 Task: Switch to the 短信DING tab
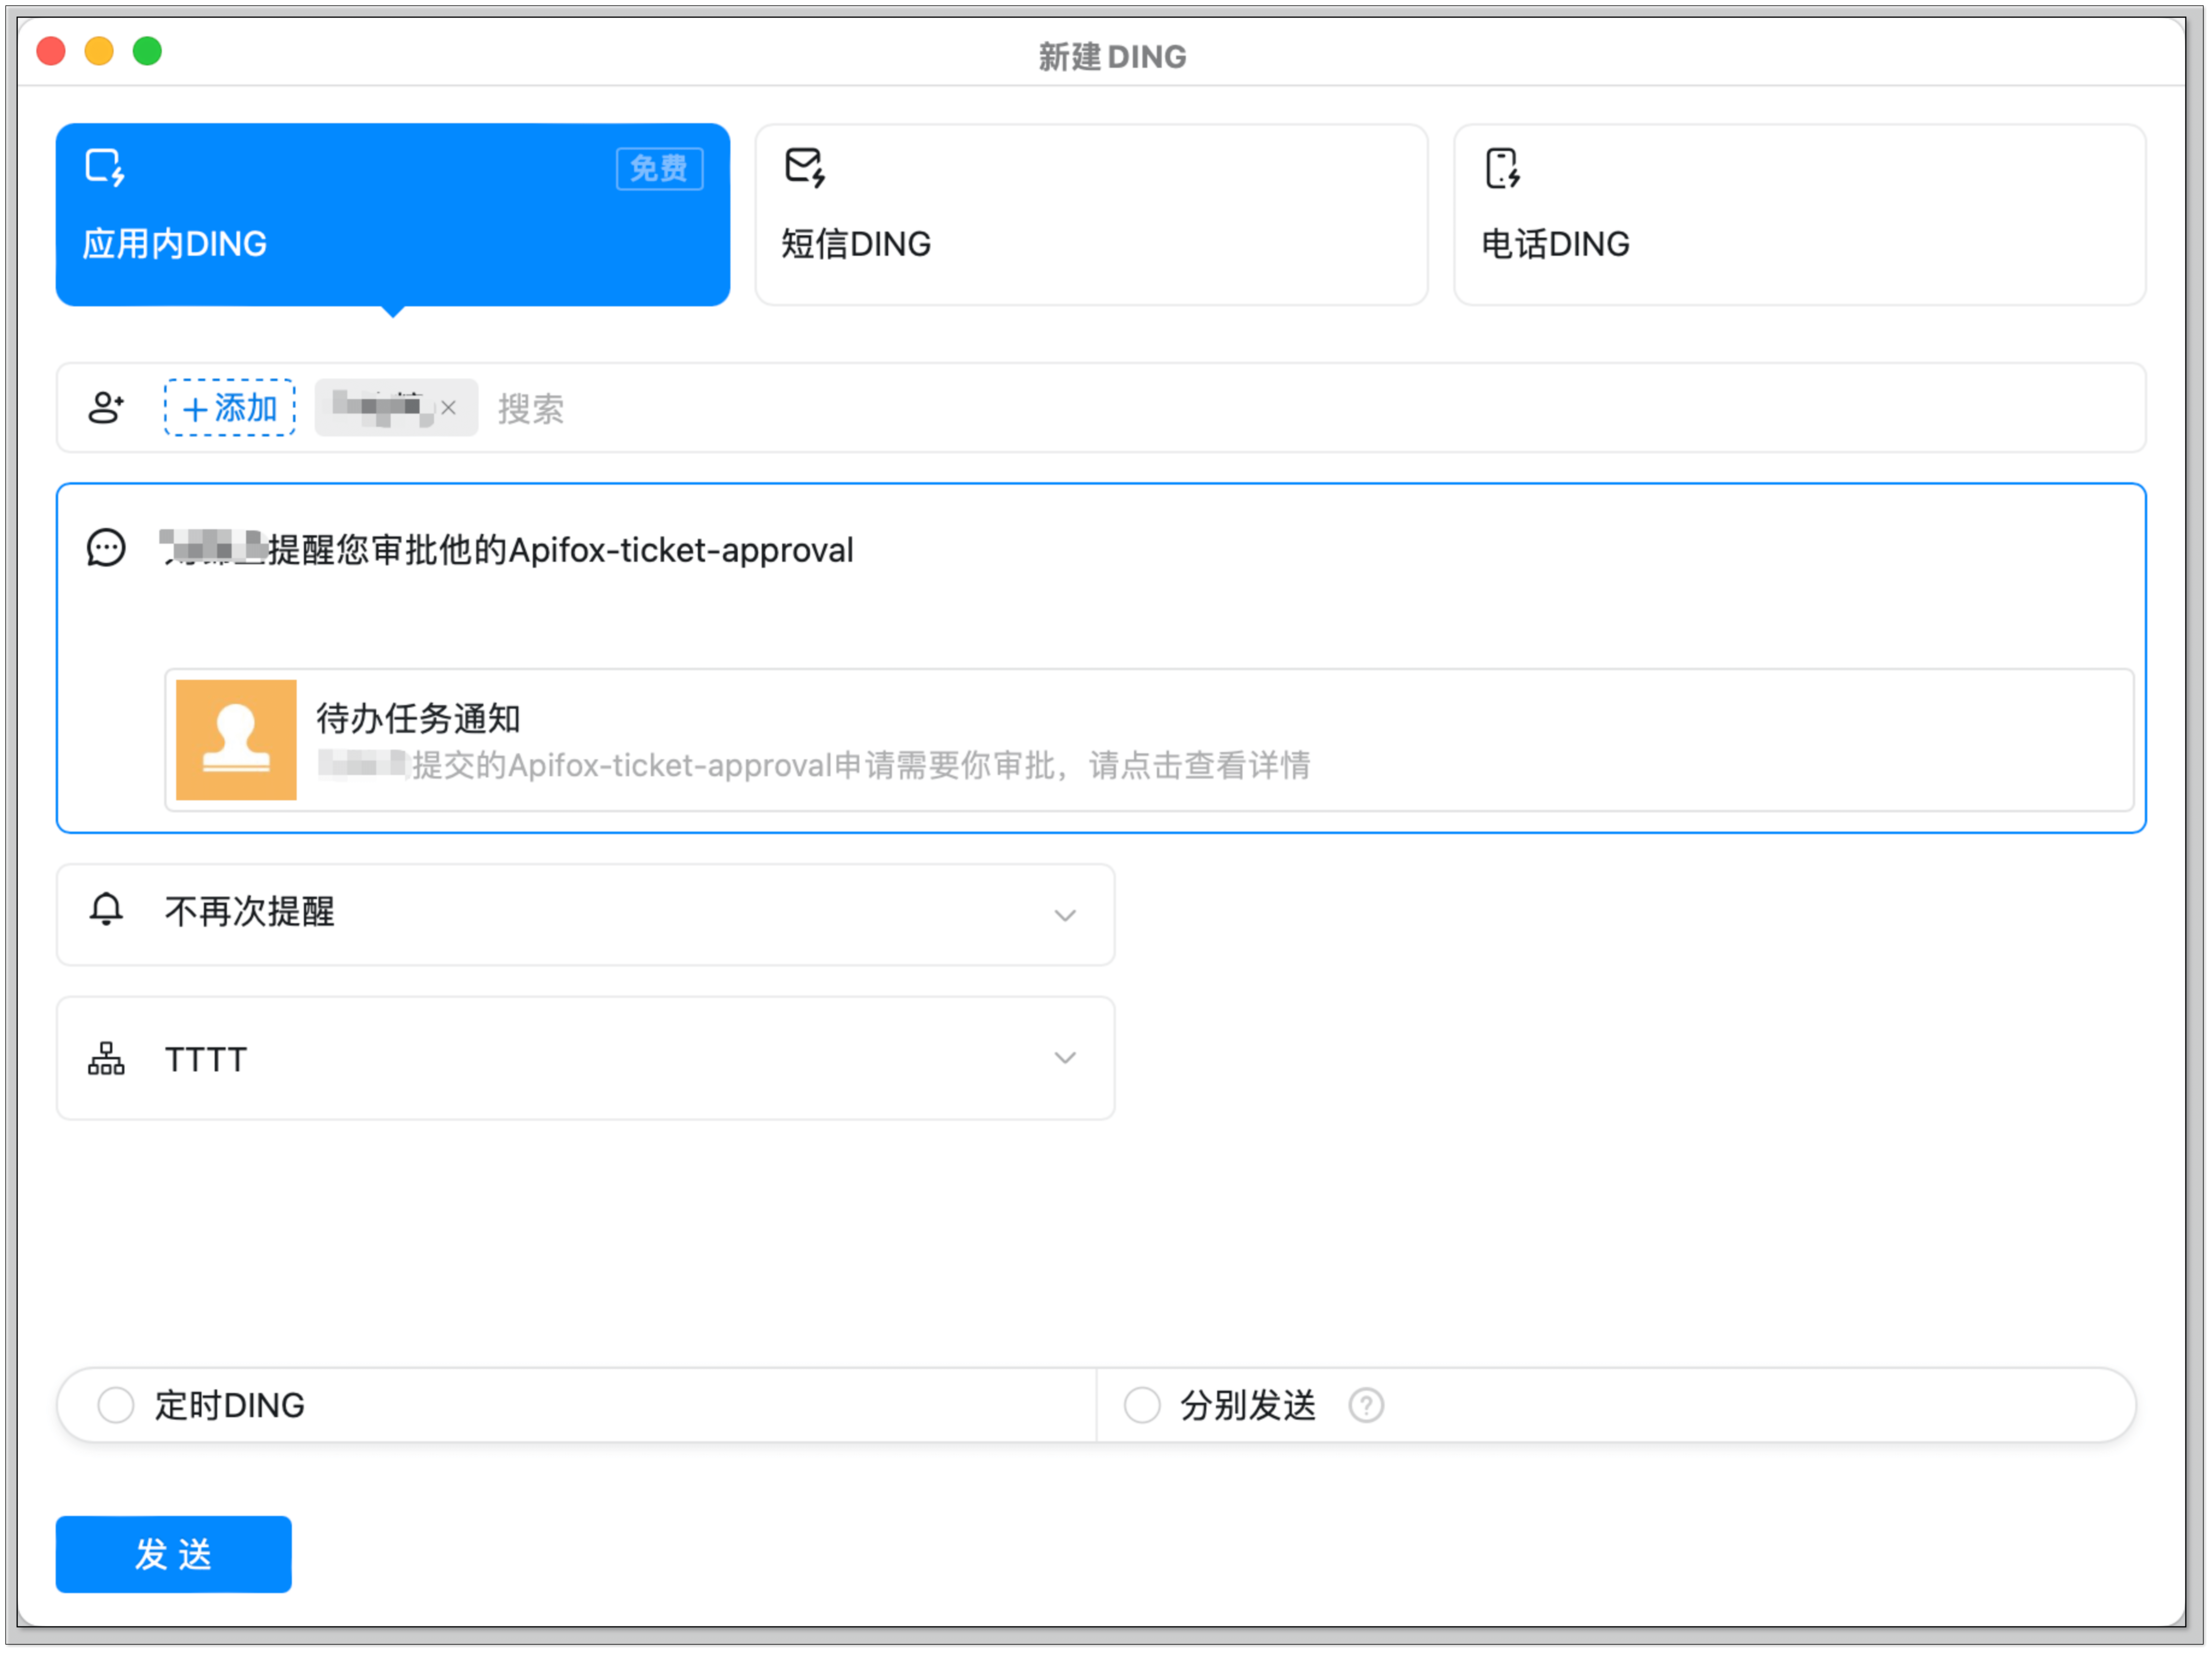click(1091, 215)
